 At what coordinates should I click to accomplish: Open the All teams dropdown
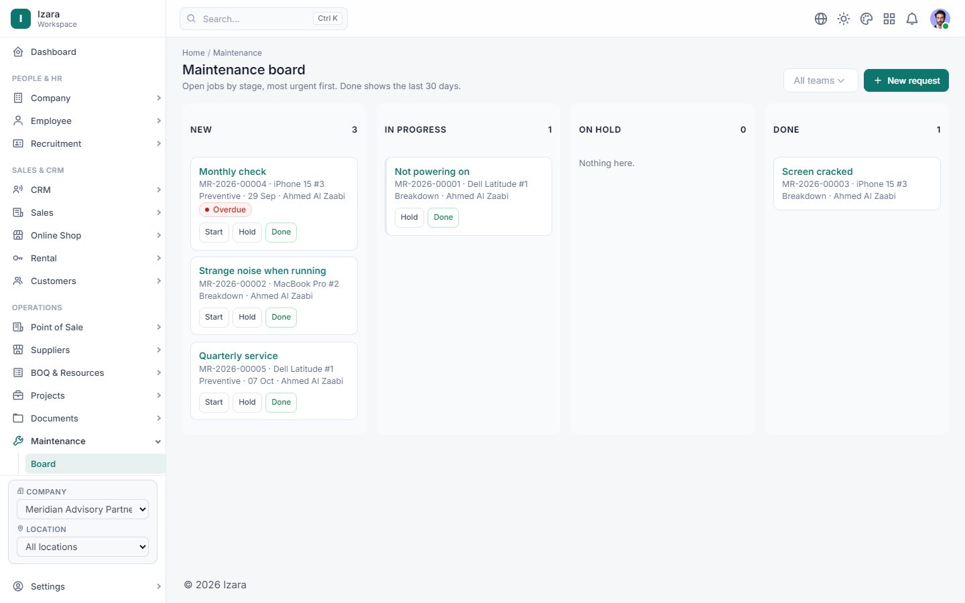(820, 80)
